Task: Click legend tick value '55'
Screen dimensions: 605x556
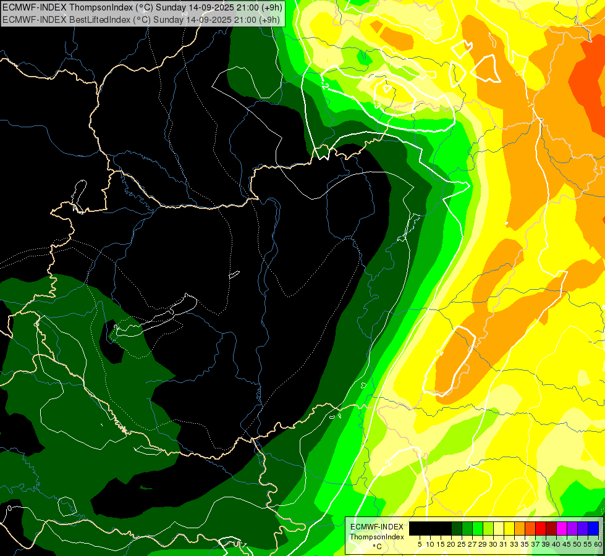Action: (x=588, y=544)
